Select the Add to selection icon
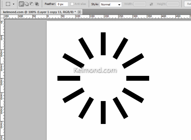The width and height of the screenshot is (191, 140). coord(27,4)
